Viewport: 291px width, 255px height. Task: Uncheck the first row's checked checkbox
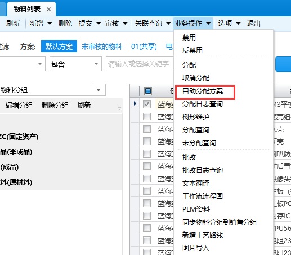(x=147, y=104)
